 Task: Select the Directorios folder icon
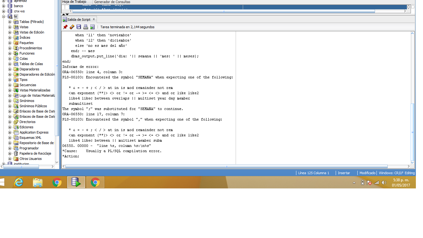[16, 122]
